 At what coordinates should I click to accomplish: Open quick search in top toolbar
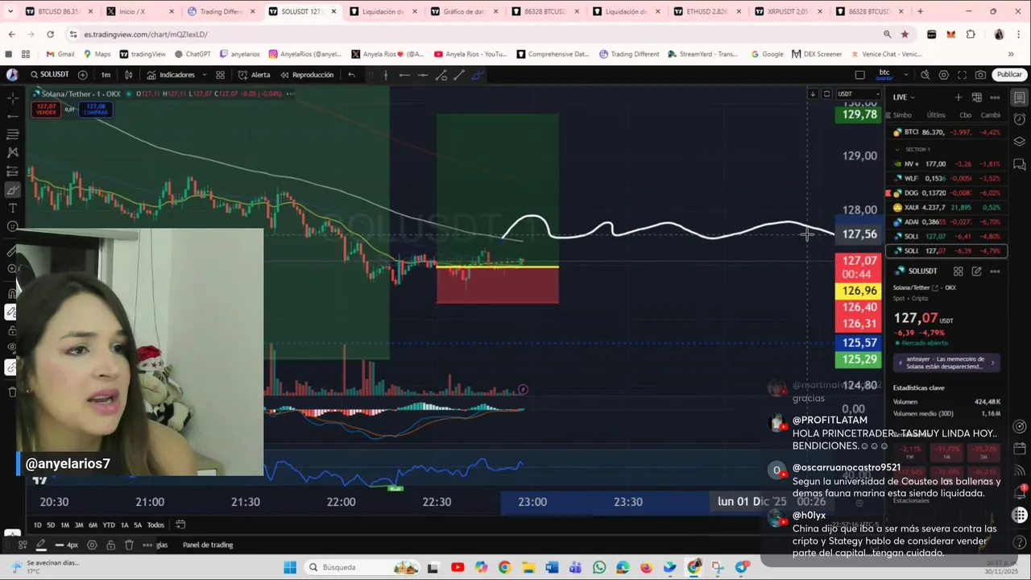925,74
